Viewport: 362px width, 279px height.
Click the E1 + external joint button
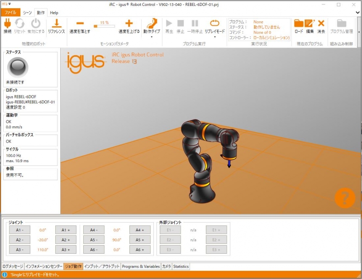(216, 230)
